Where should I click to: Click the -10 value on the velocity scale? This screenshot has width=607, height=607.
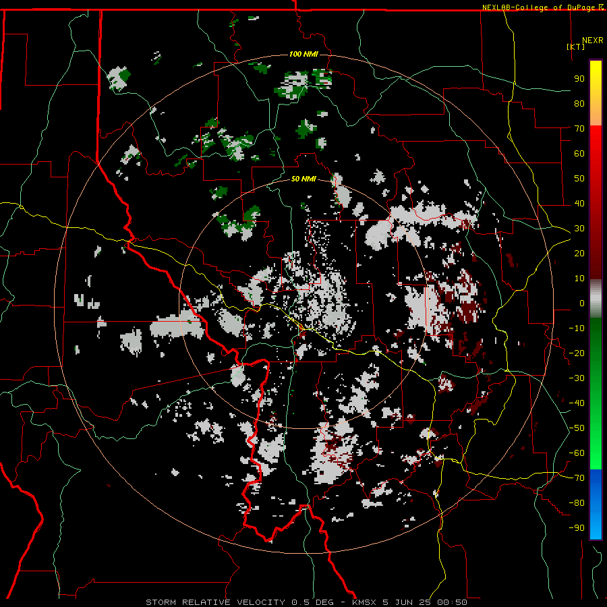577,328
